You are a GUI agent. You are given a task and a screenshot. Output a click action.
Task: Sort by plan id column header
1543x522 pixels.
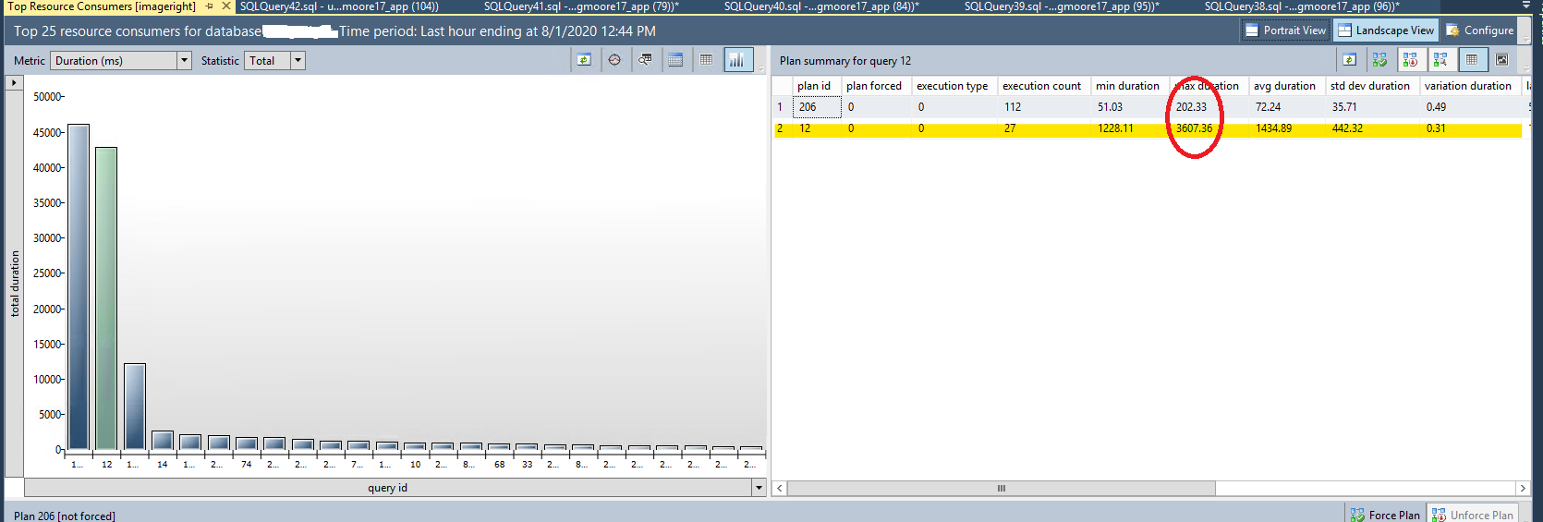816,86
